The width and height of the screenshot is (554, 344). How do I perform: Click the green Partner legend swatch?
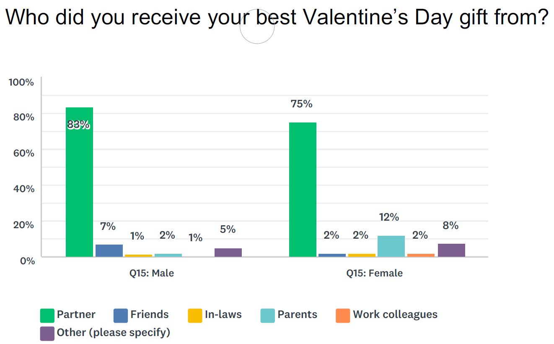(x=47, y=315)
